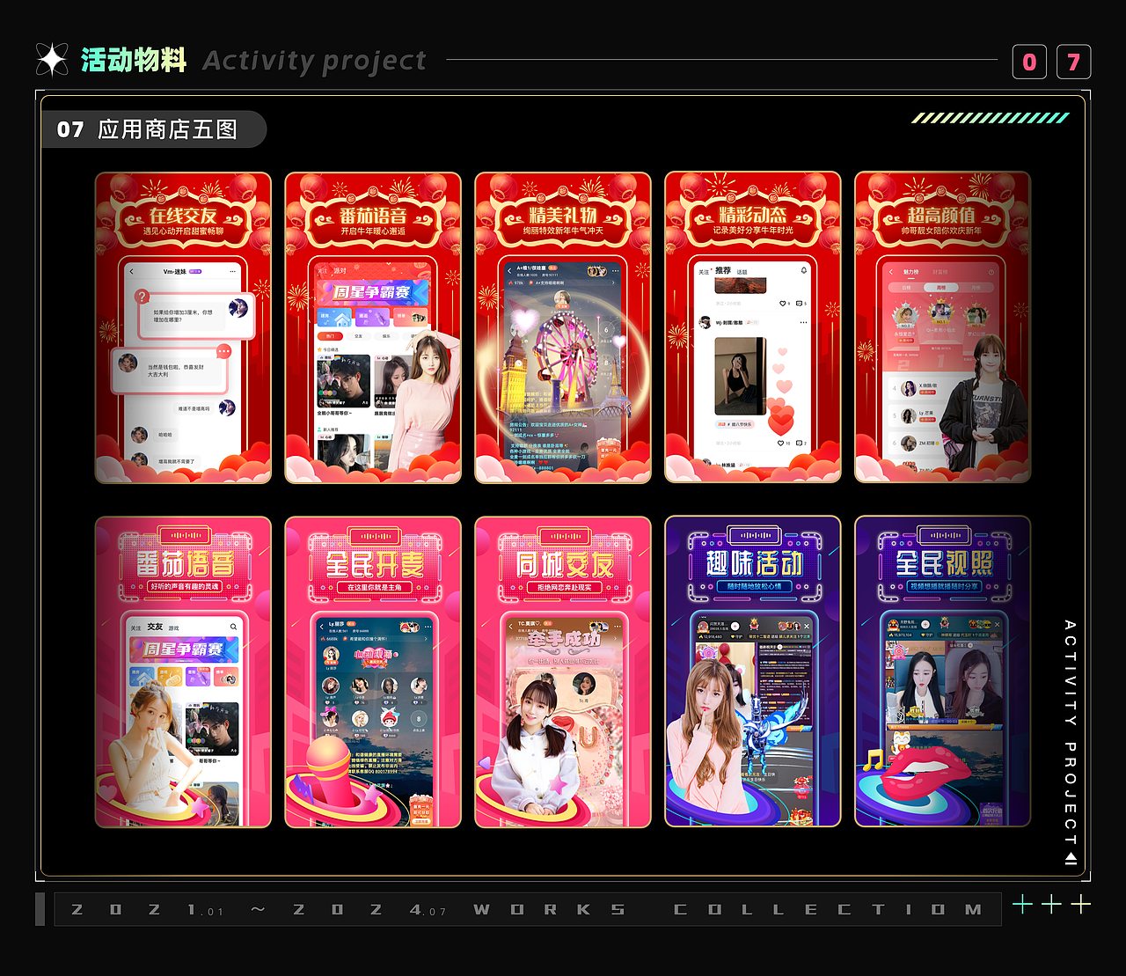Select the 热门 tab in red 番茄语音 card
This screenshot has width=1126, height=976.
330,336
